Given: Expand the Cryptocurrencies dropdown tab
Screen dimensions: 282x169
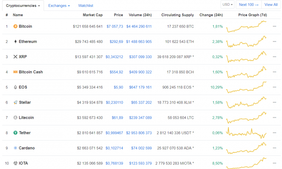Looking at the screenshot, I should 23,6.
